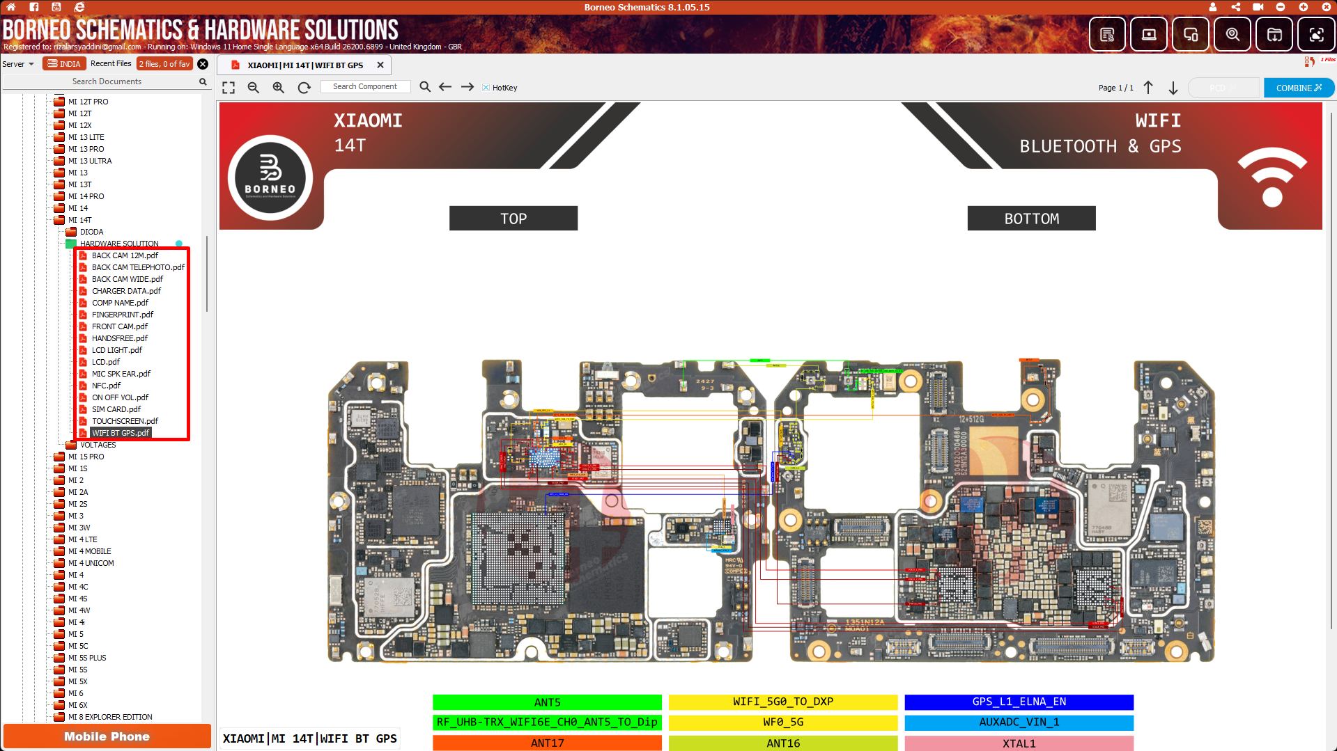
Task: Click the Search Documents field
Action: (106, 81)
